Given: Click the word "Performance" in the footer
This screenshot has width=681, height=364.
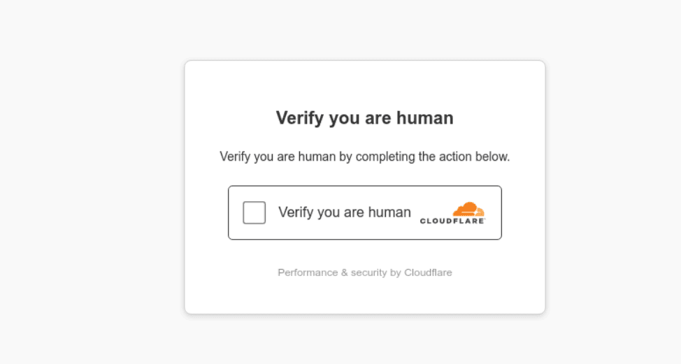Looking at the screenshot, I should tap(307, 272).
